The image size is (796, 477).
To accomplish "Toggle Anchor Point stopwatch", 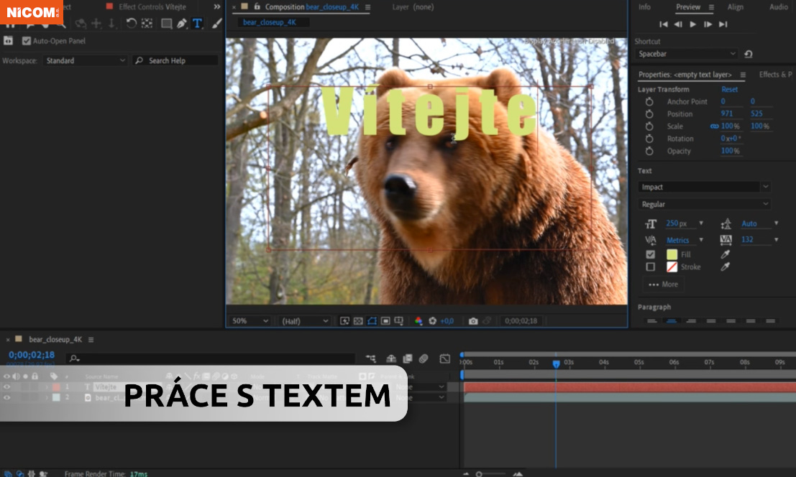I will (649, 101).
